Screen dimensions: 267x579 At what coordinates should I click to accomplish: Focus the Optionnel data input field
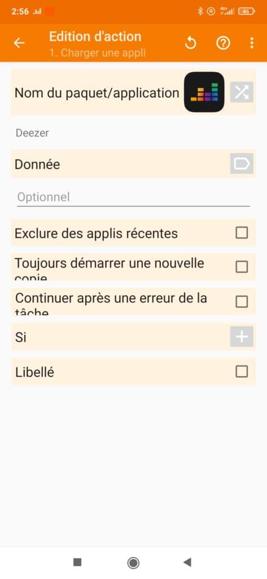[133, 197]
